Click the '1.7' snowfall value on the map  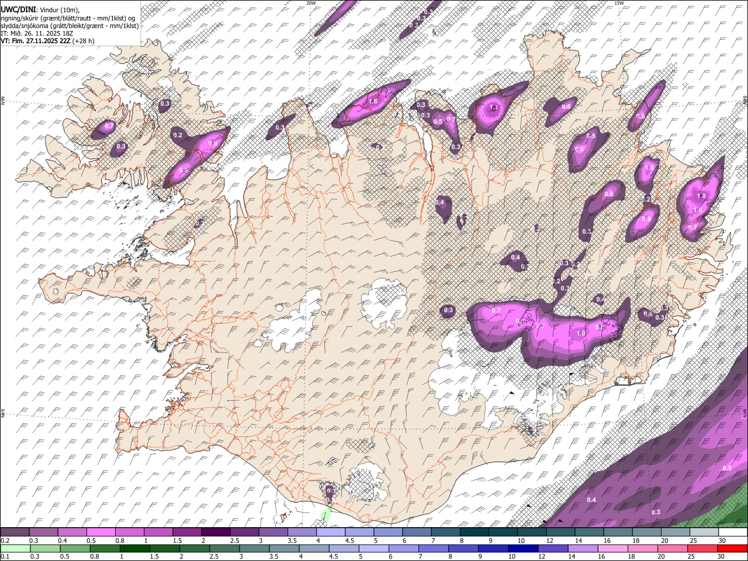(494, 108)
